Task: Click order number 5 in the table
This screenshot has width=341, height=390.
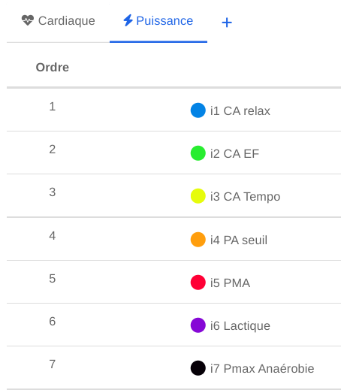Action: click(53, 279)
